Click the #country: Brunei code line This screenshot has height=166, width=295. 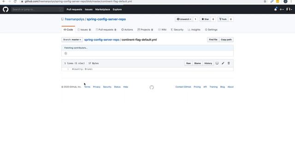pos(82,69)
